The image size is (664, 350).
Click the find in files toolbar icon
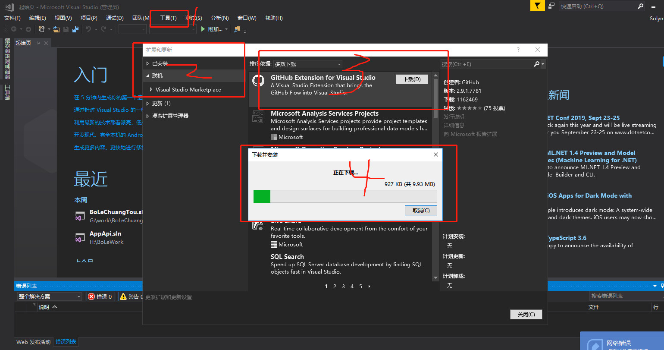tap(237, 29)
